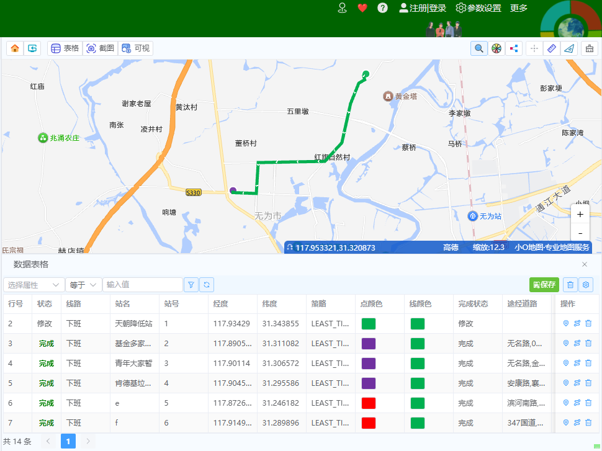
Task: Expand the 选择属性 attribute dropdown
Action: pos(34,285)
